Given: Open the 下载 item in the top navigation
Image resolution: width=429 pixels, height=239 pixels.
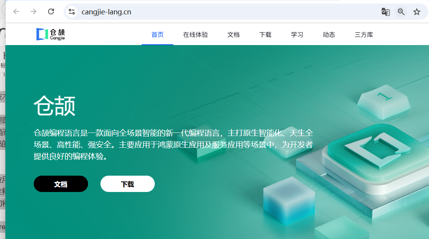Looking at the screenshot, I should pyautogui.click(x=265, y=35).
